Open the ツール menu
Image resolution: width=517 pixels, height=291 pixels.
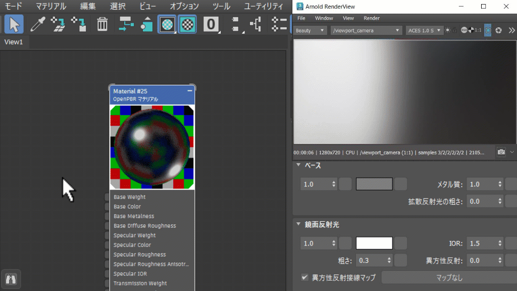(221, 6)
